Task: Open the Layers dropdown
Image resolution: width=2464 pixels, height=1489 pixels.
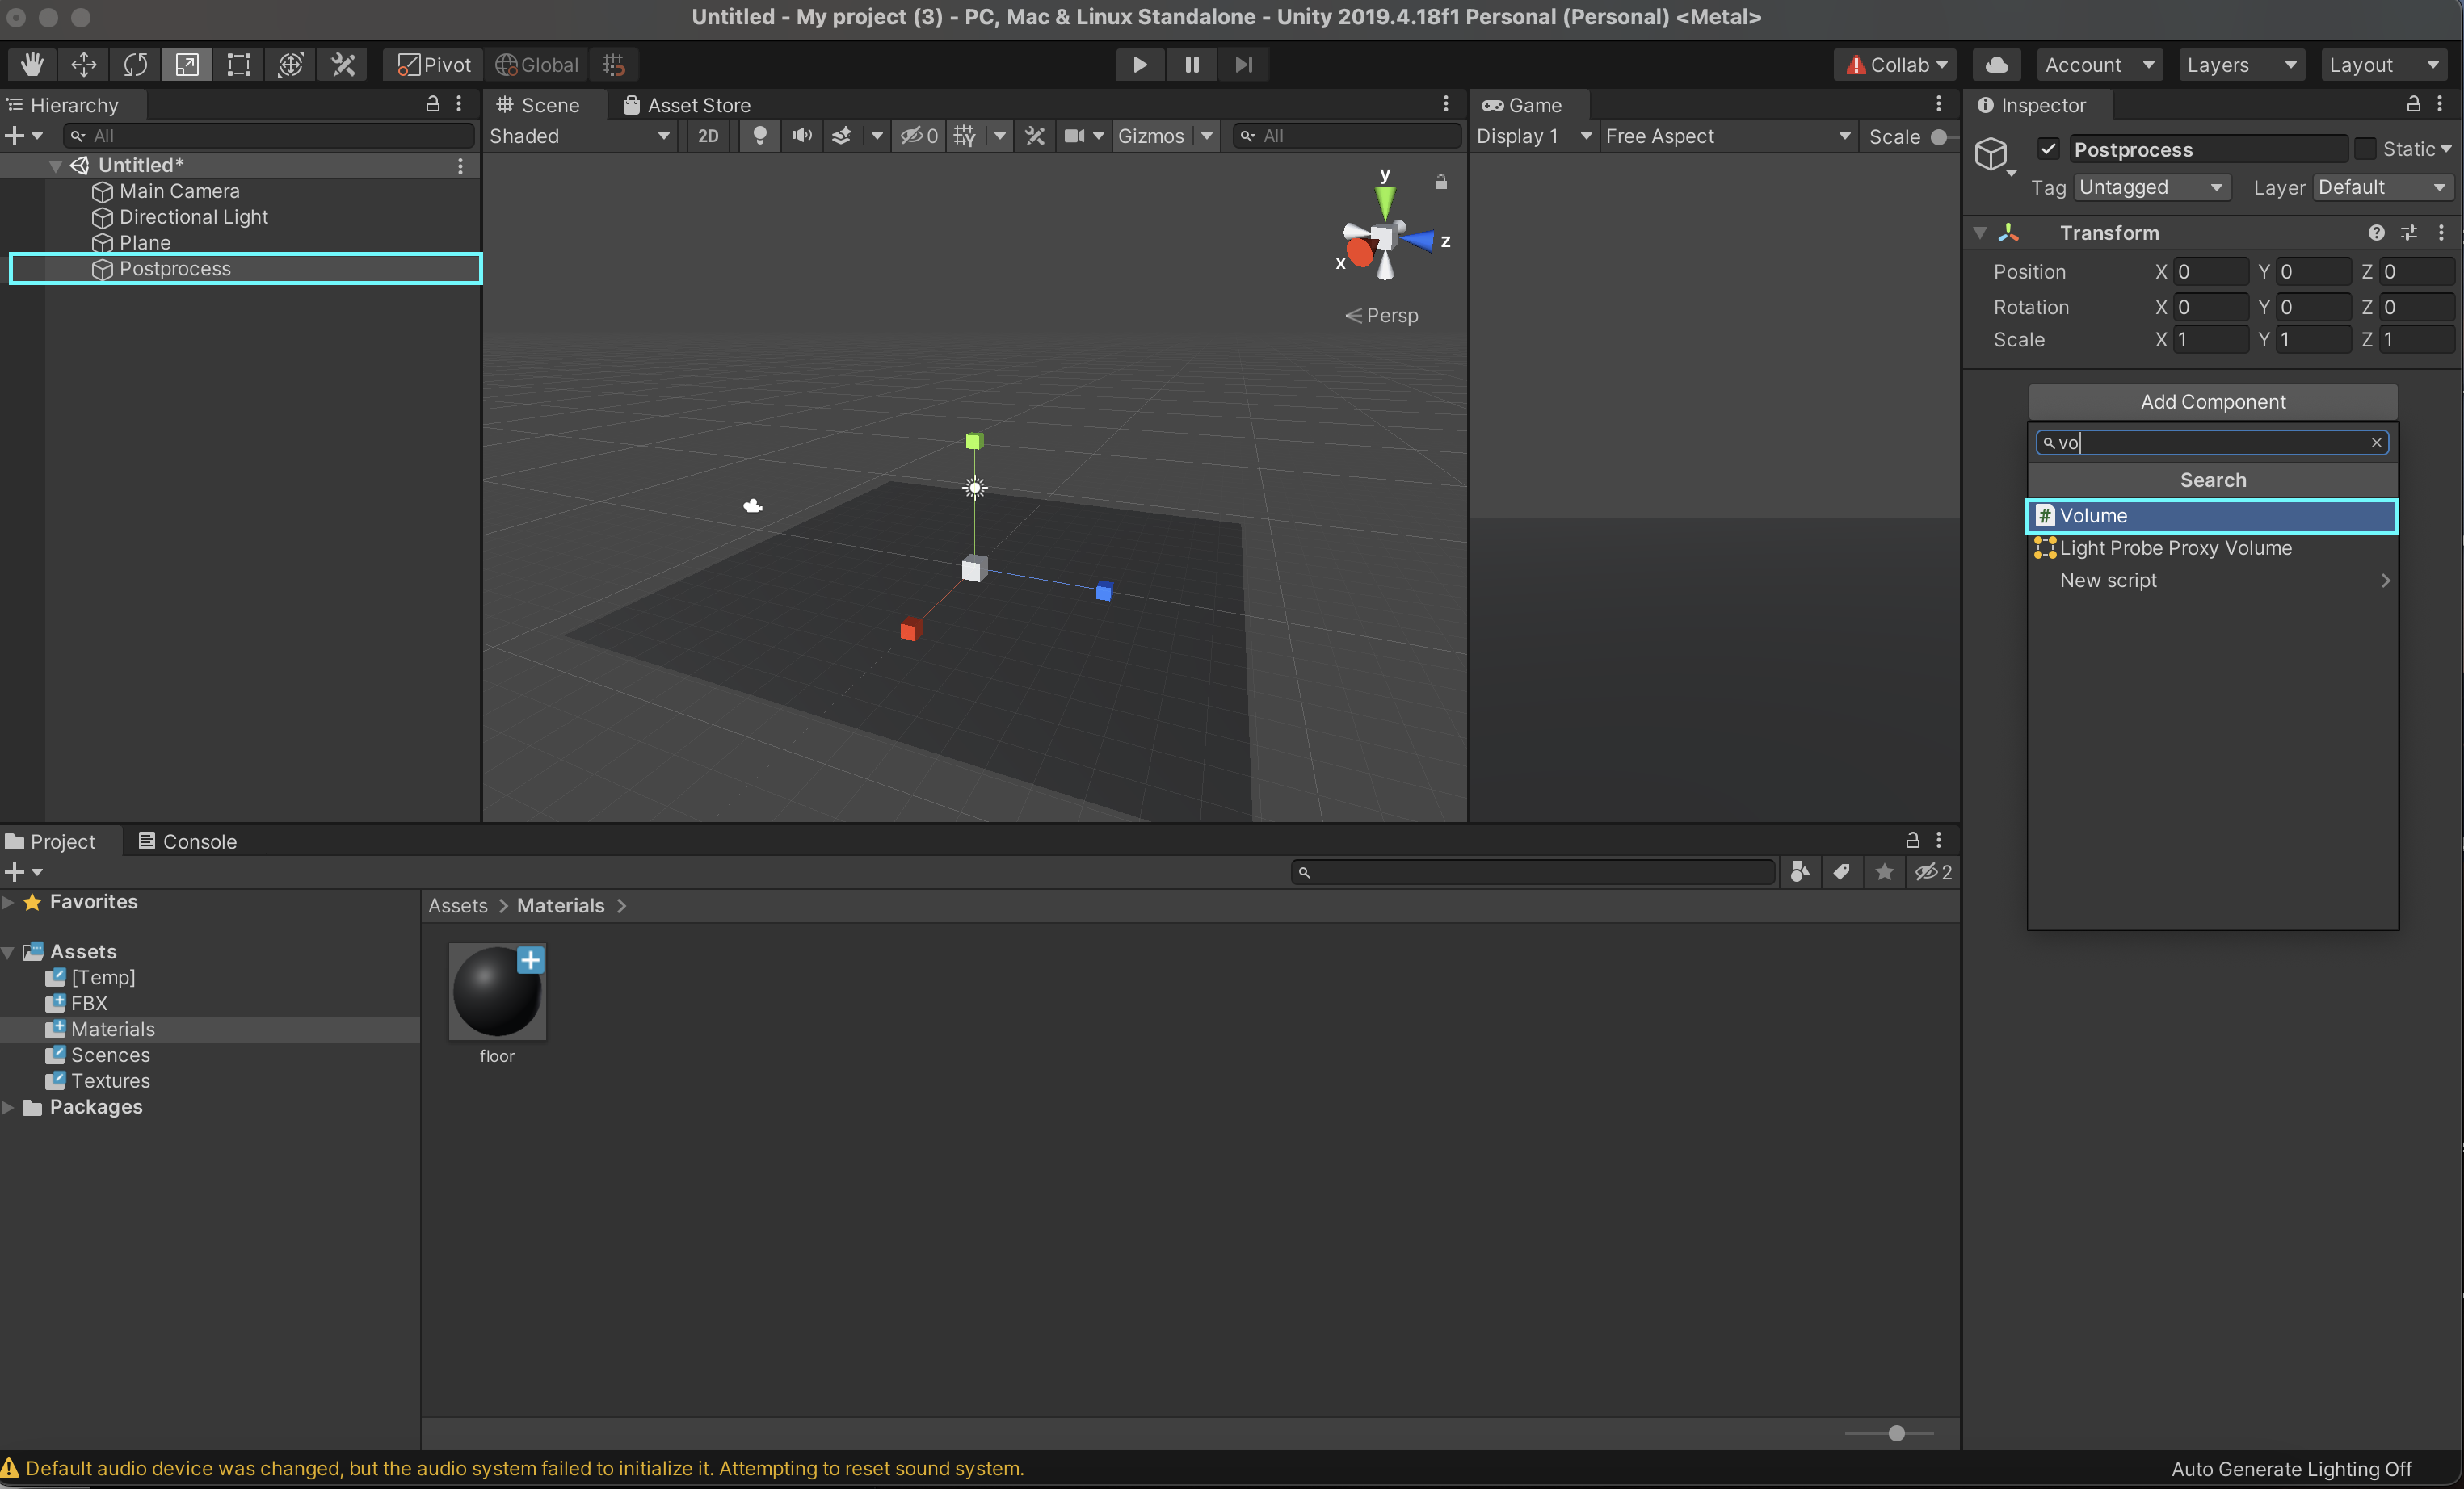Action: 2240,64
